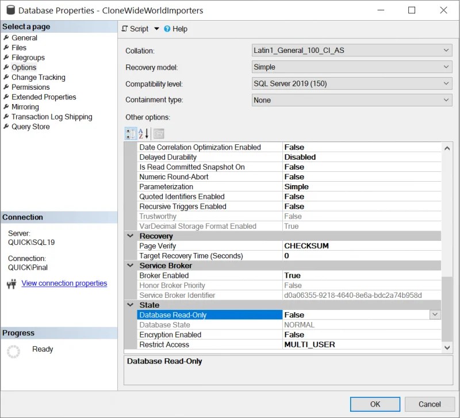Viewport: 460px width, 418px height.
Task: Open the Compatibility level dropdown
Action: pos(352,83)
